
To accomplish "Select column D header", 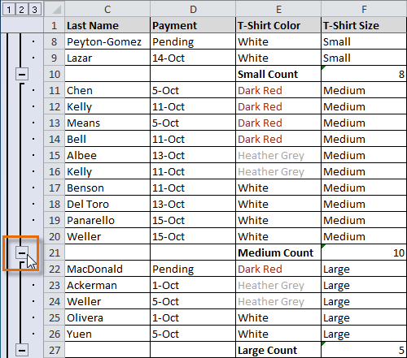I will (x=193, y=9).
